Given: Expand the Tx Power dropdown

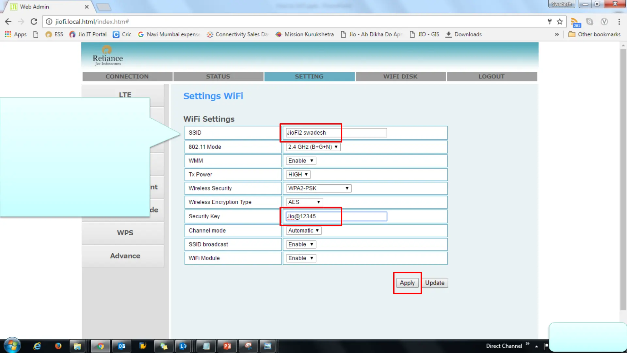Looking at the screenshot, I should point(298,175).
